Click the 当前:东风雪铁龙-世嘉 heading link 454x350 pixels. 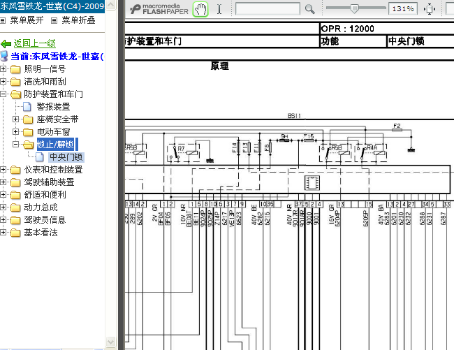[x=57, y=56]
